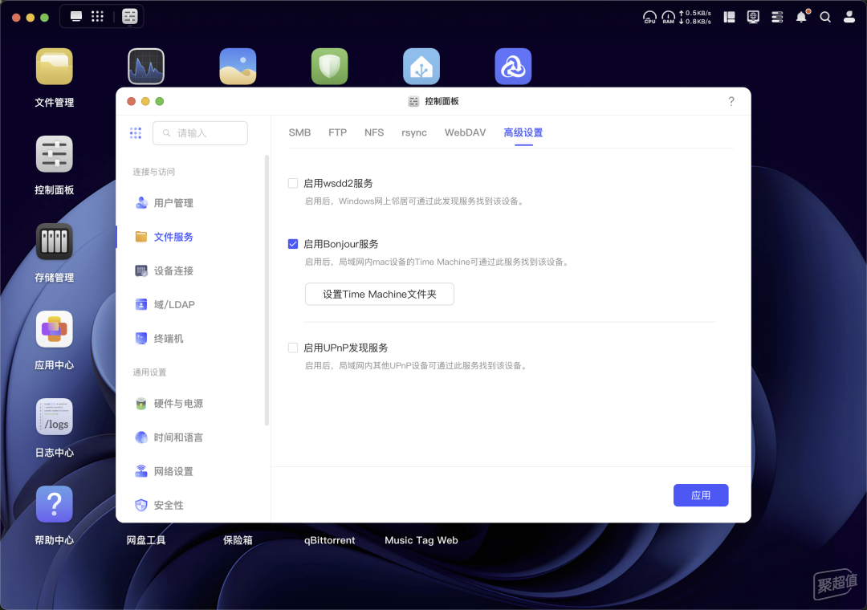Click the qBittorrent desktop label
Screen dimensions: 867x610
(330, 540)
